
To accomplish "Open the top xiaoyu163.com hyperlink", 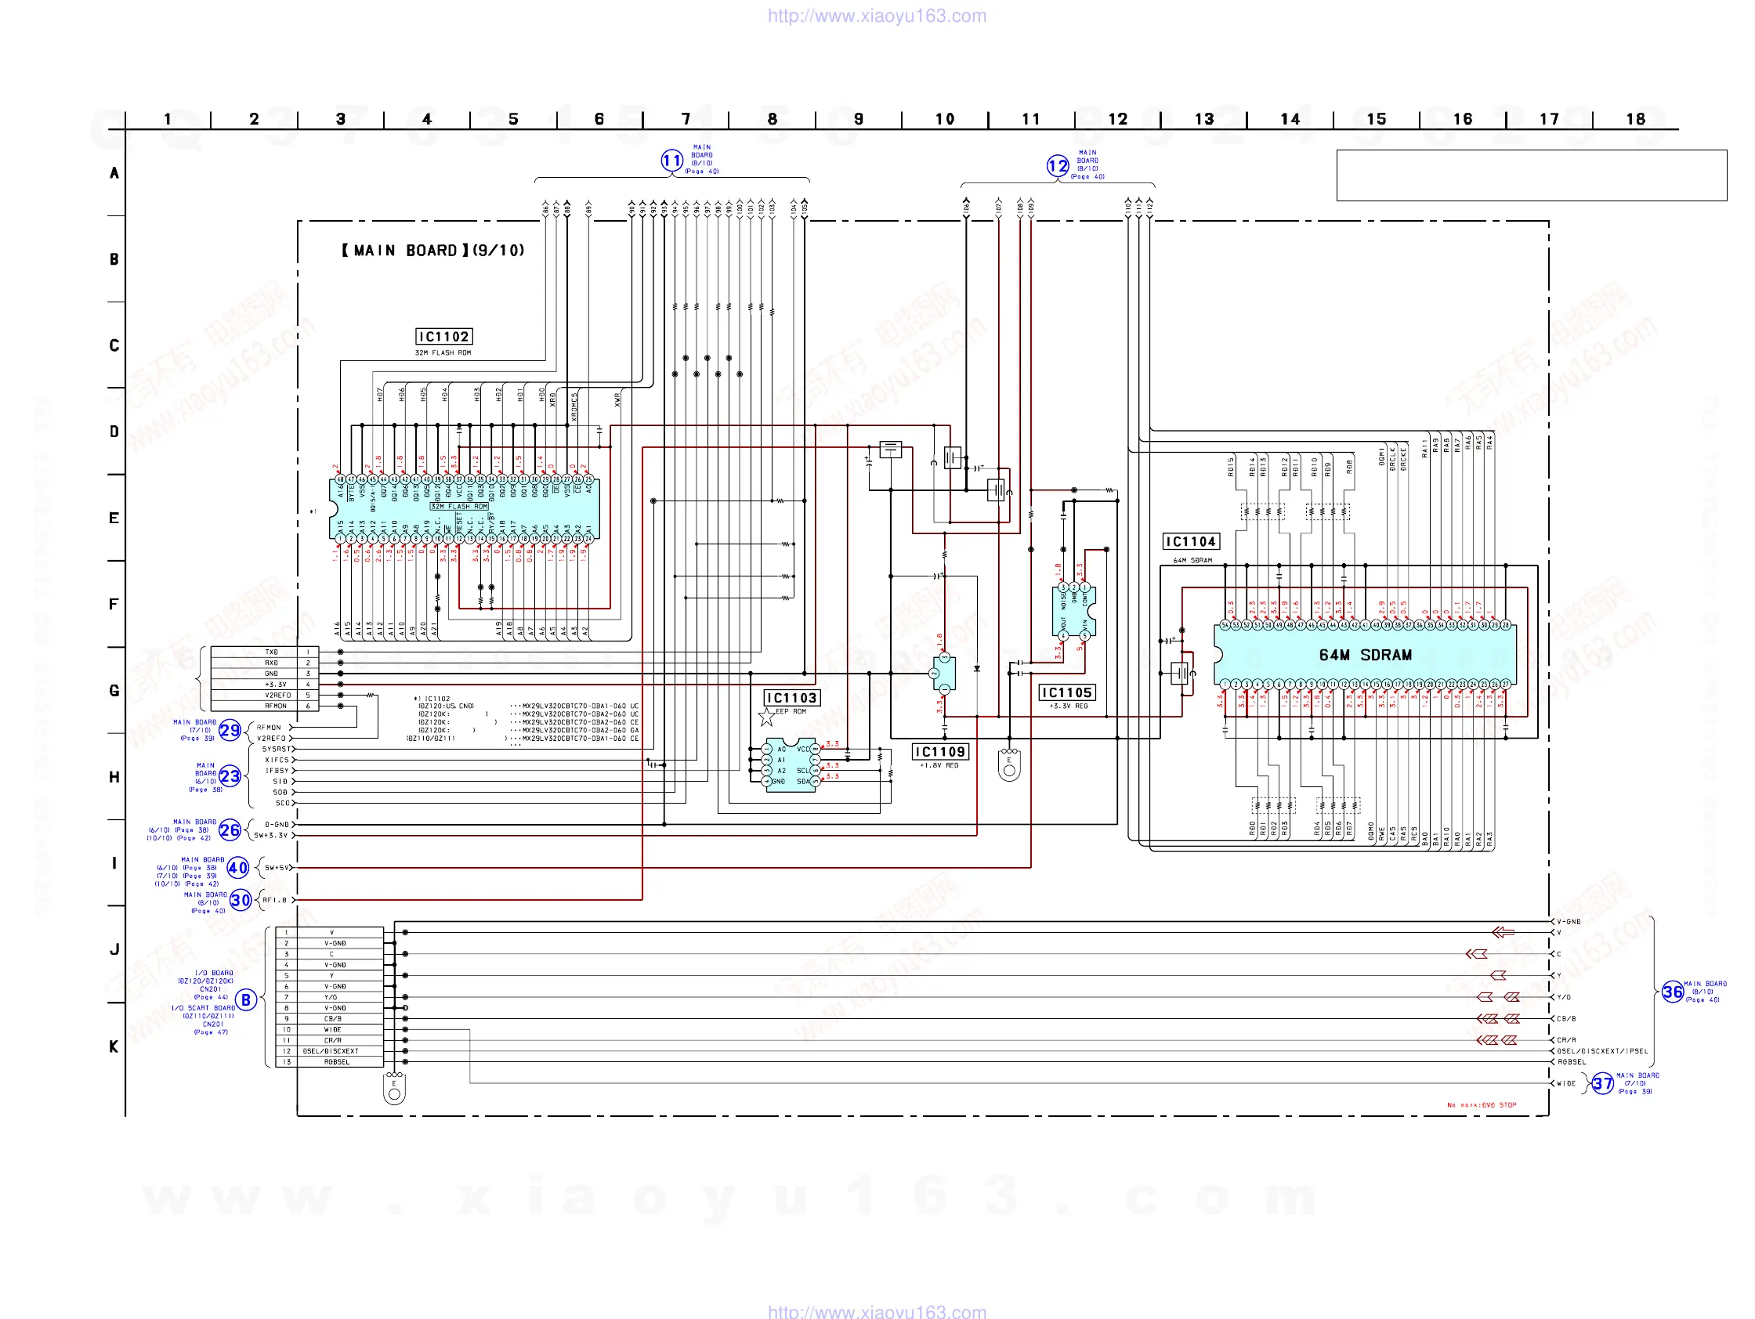I will click(877, 16).
